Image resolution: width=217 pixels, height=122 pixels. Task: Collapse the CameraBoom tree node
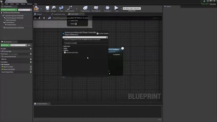[x=3, y=22]
